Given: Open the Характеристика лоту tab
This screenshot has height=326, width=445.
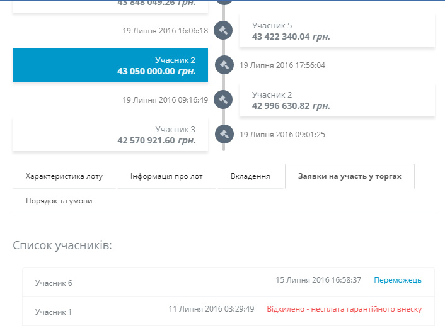Looking at the screenshot, I should coord(64,176).
